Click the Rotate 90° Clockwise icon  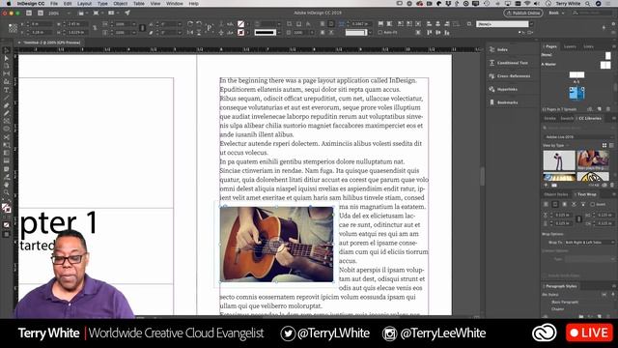(190, 24)
